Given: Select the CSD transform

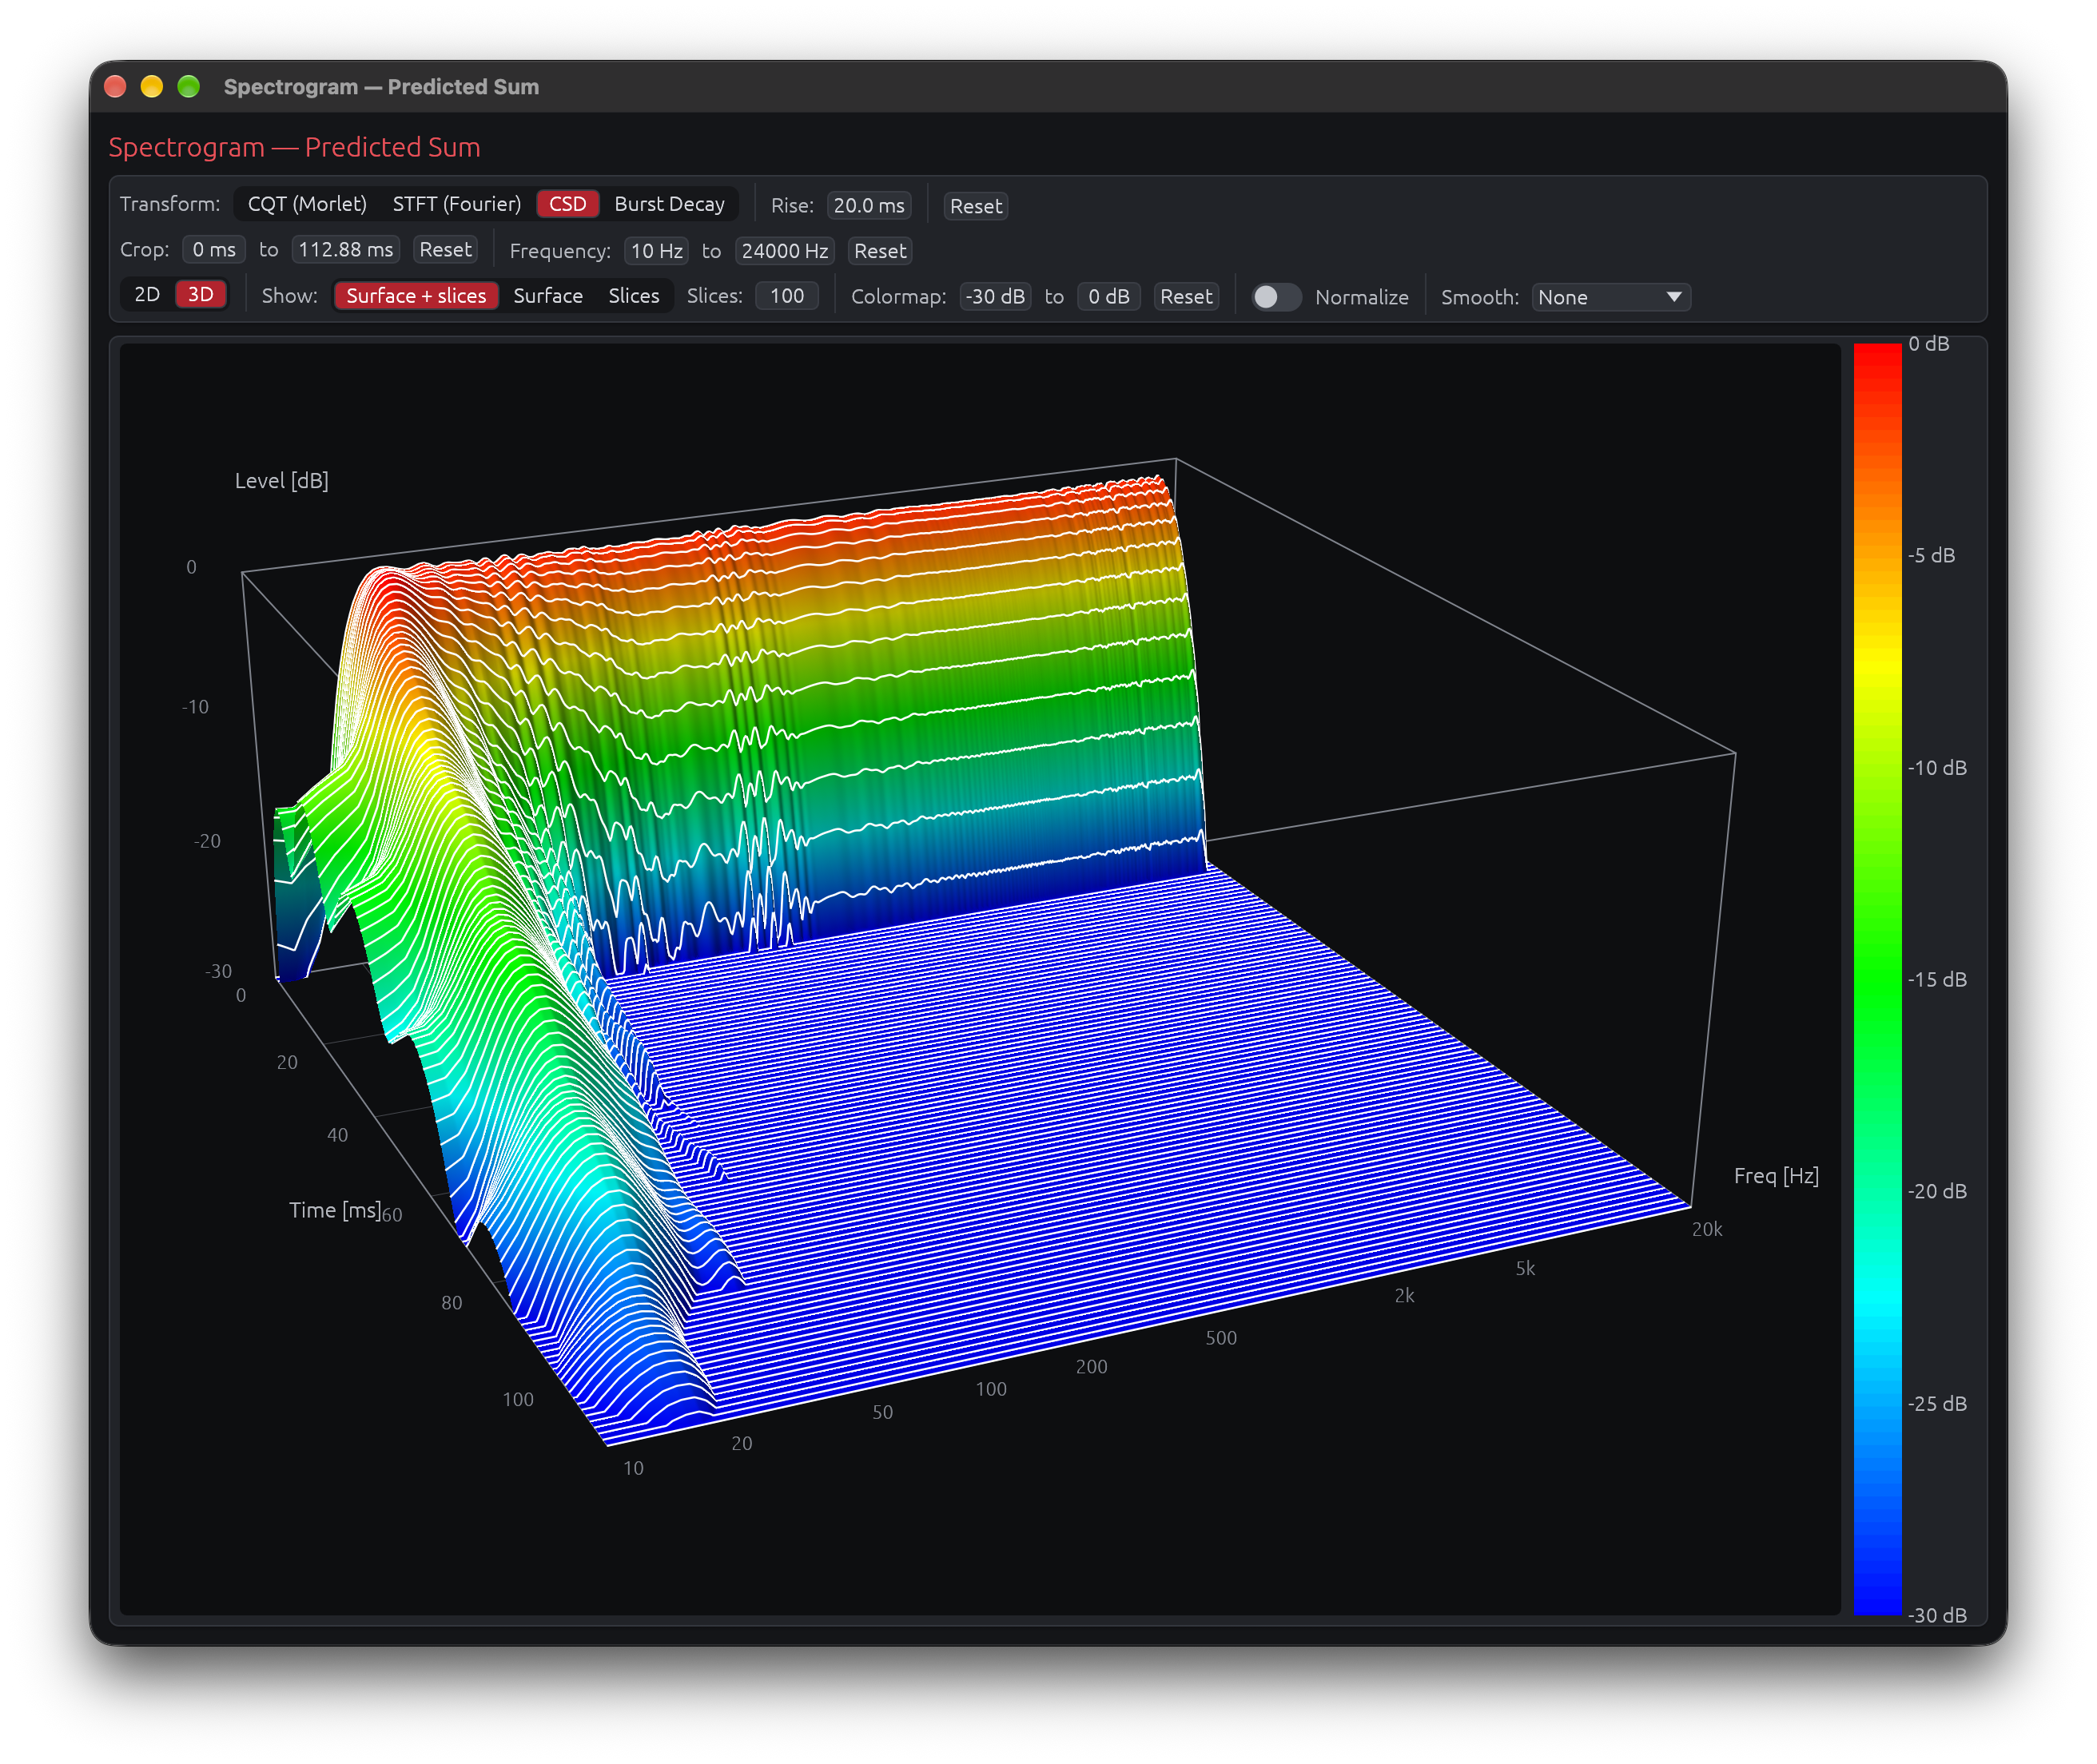Looking at the screenshot, I should coord(567,204).
